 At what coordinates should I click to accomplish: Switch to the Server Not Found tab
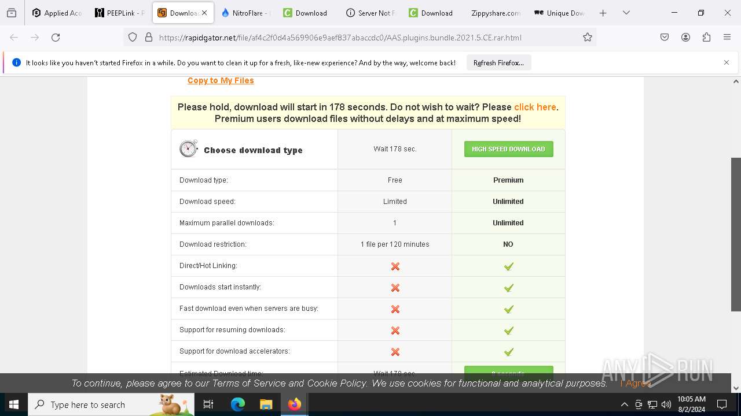tap(371, 13)
